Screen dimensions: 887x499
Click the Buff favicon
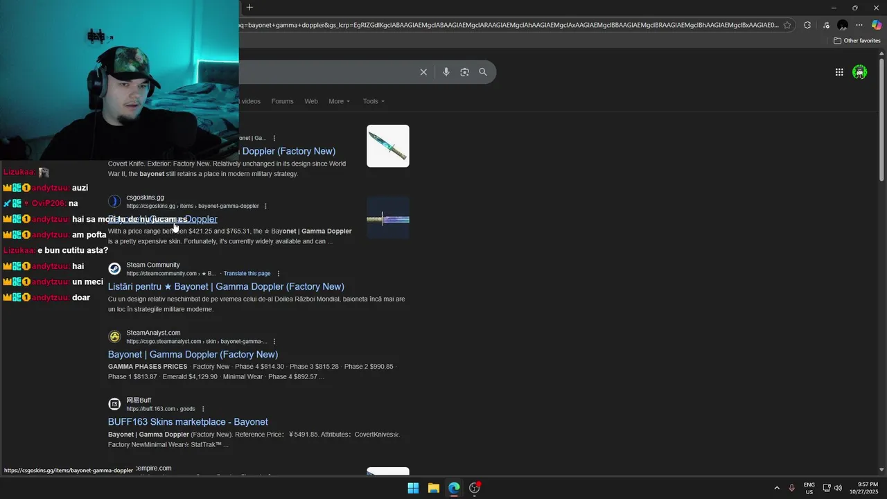[x=114, y=404]
